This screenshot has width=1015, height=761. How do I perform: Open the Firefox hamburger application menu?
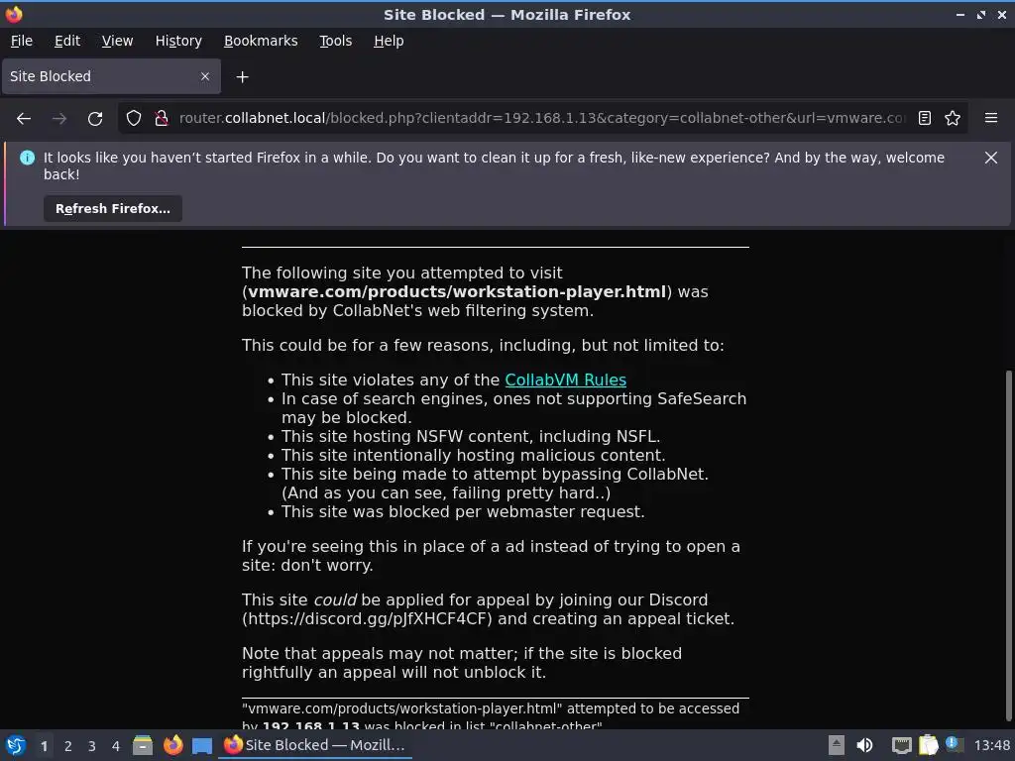click(x=991, y=119)
